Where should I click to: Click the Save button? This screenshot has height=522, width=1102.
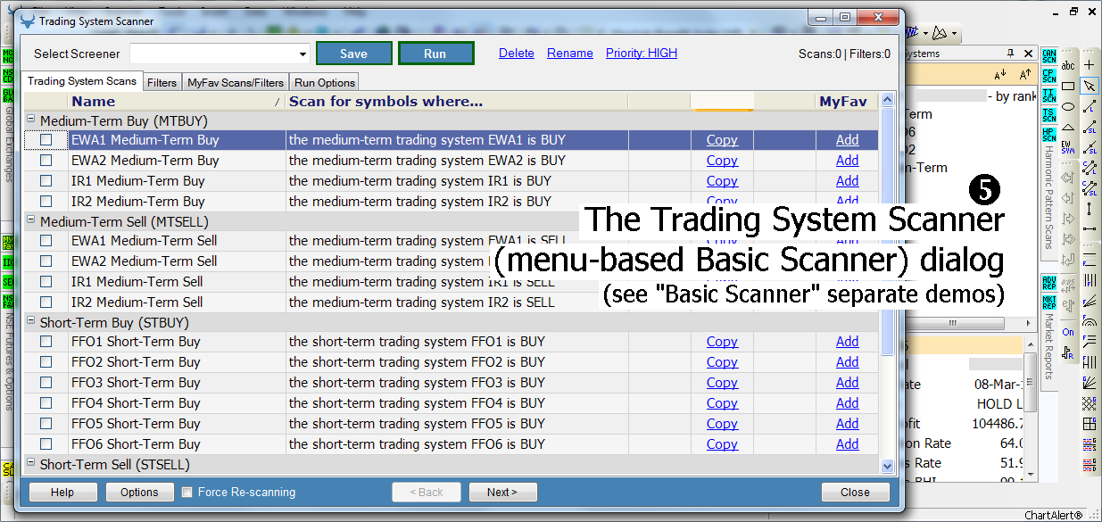point(354,54)
